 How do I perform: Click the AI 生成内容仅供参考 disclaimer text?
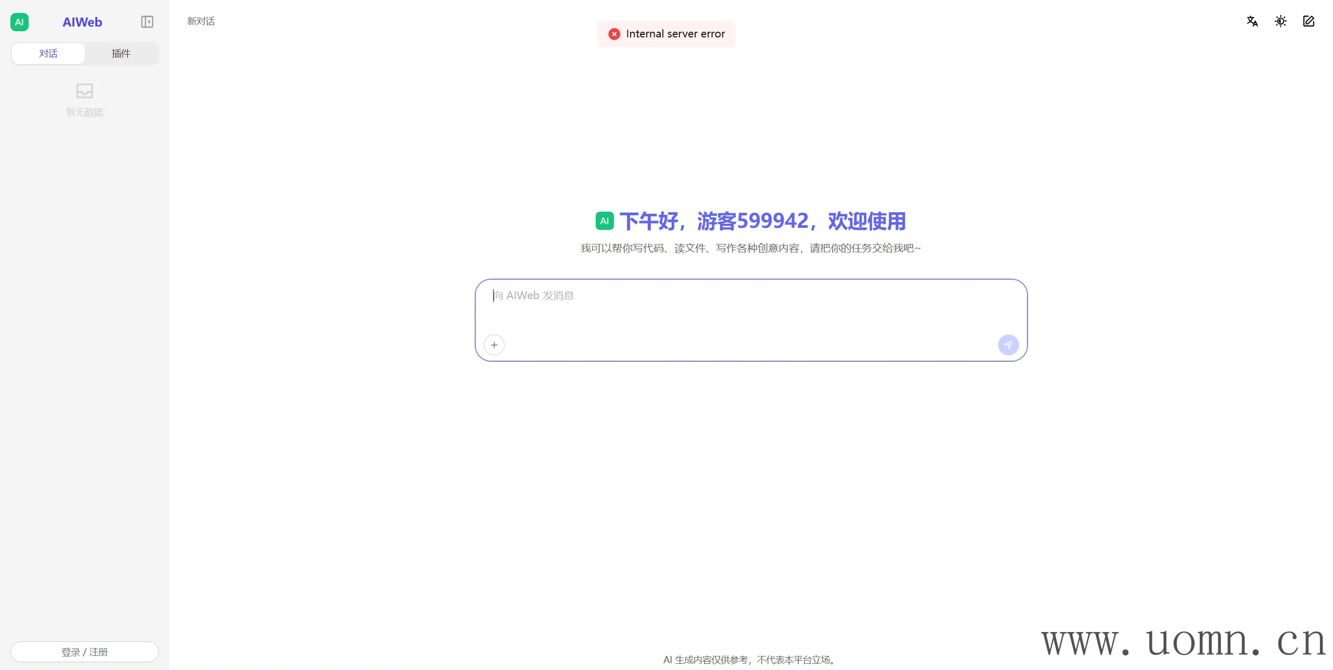coord(750,660)
